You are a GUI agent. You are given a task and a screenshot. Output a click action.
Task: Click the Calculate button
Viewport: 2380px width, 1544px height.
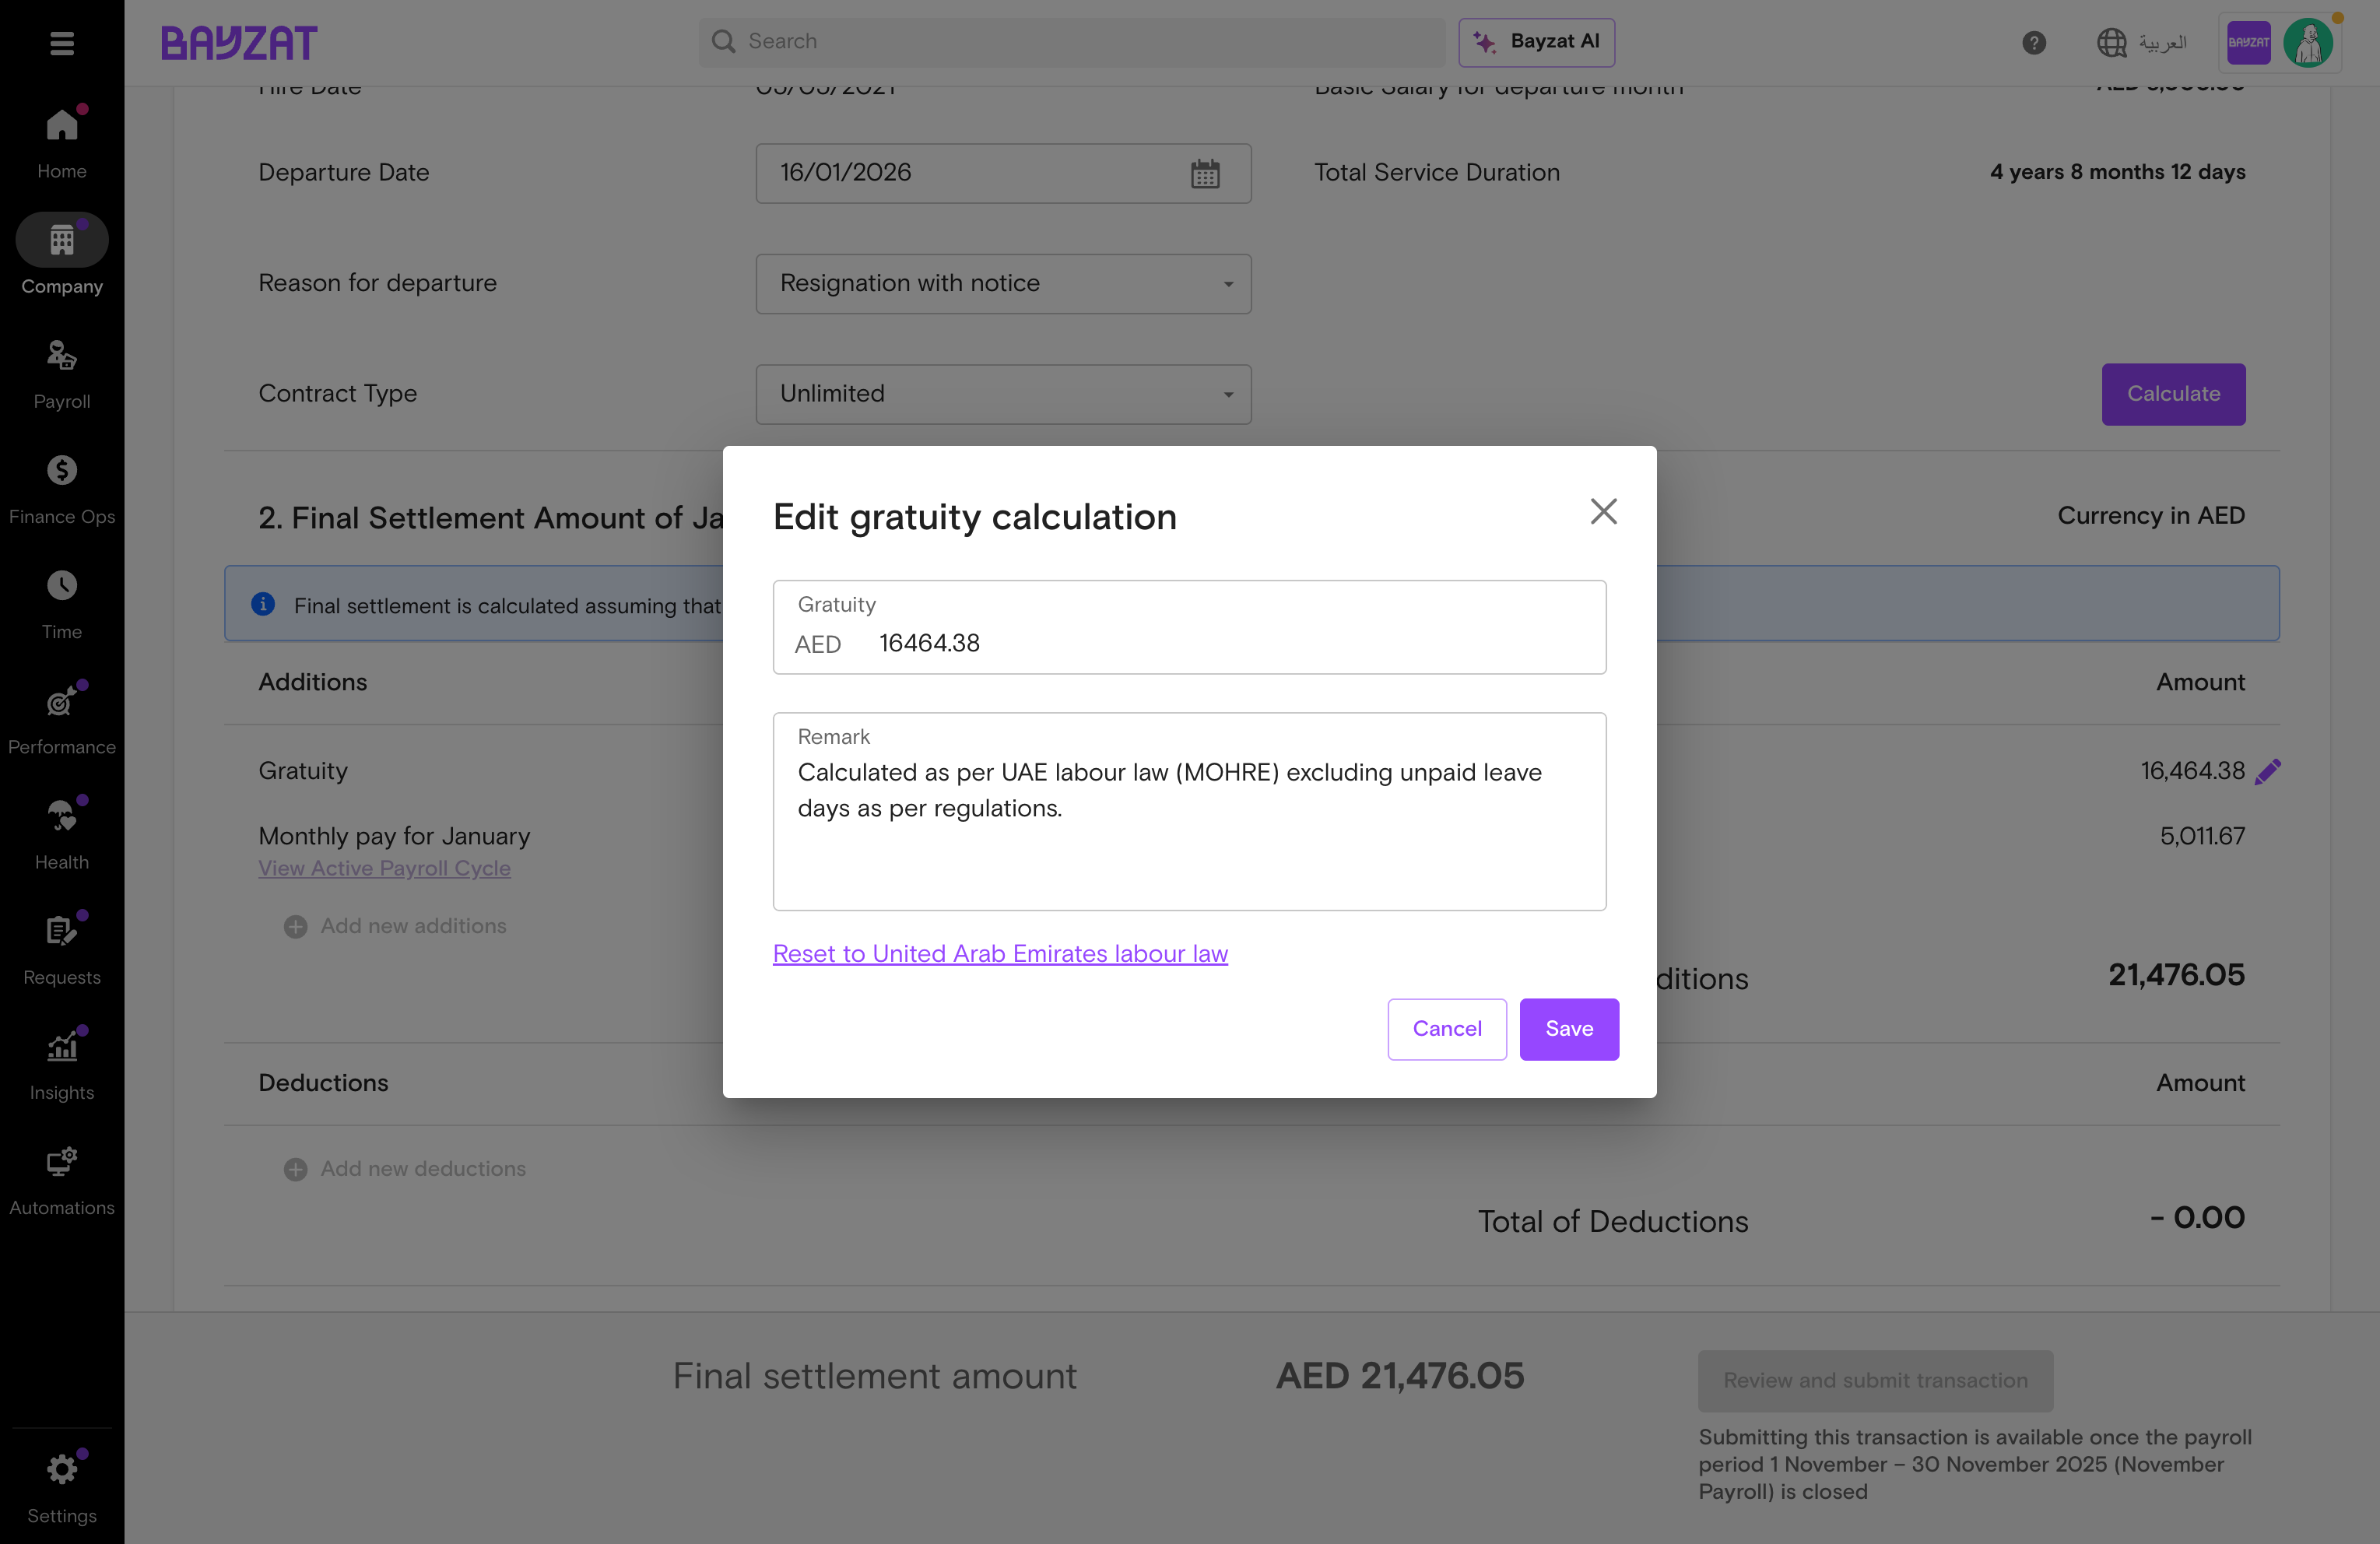pyautogui.click(x=2173, y=394)
